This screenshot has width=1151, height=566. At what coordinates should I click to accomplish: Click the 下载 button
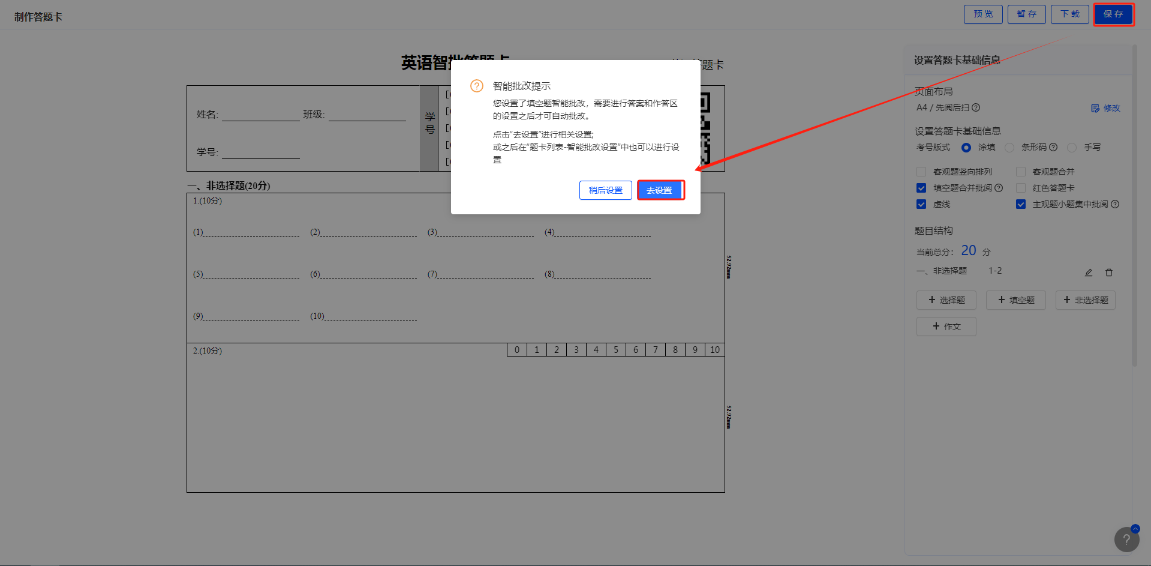[x=1070, y=14]
